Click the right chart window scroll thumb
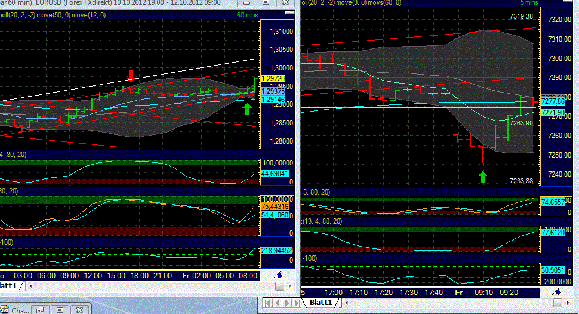 558,303
